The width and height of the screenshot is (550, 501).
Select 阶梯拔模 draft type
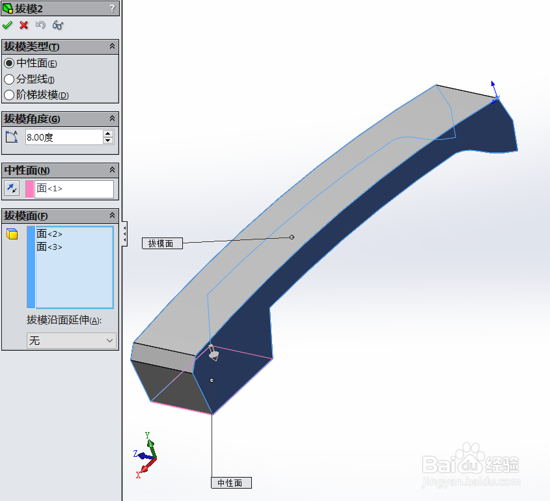tap(9, 95)
